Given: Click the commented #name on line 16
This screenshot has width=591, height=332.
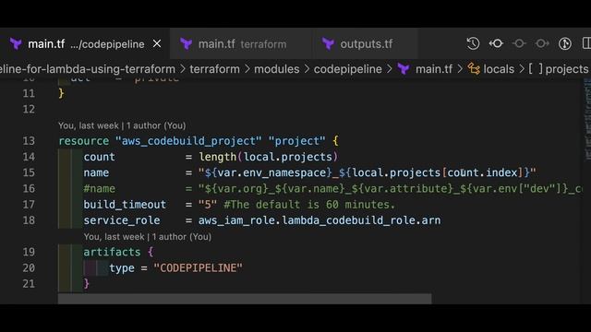Looking at the screenshot, I should click(x=99, y=188).
